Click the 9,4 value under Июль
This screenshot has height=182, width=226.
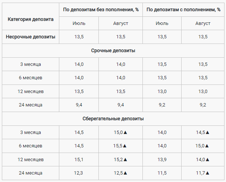pos(79,105)
